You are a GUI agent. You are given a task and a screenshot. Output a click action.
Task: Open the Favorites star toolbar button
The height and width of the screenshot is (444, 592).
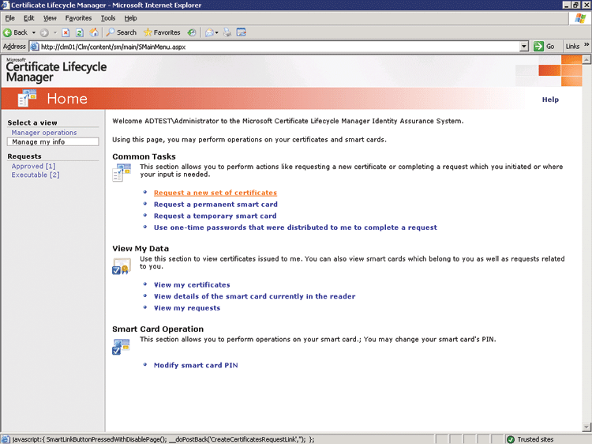click(x=162, y=32)
